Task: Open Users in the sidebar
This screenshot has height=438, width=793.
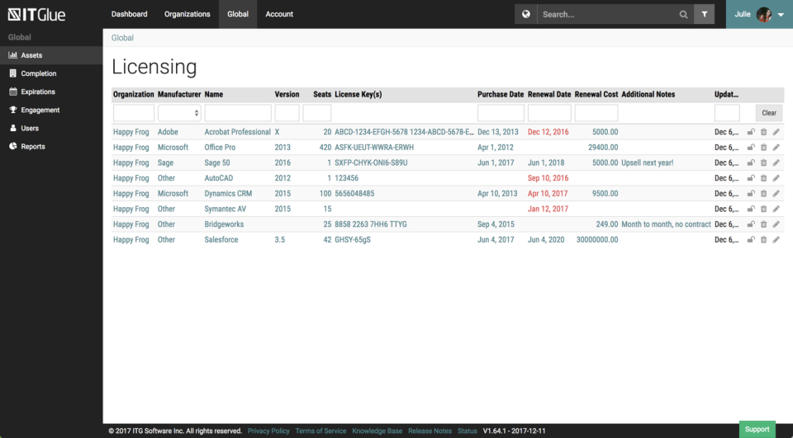Action: (51, 128)
